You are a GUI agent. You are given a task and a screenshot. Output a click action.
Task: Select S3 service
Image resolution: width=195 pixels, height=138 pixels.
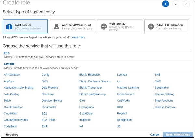point(119,127)
